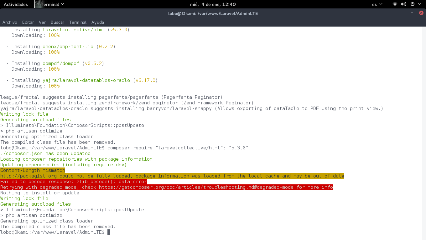Click the http://packagist.org warning URL
The image size is (426, 240).
(29, 176)
